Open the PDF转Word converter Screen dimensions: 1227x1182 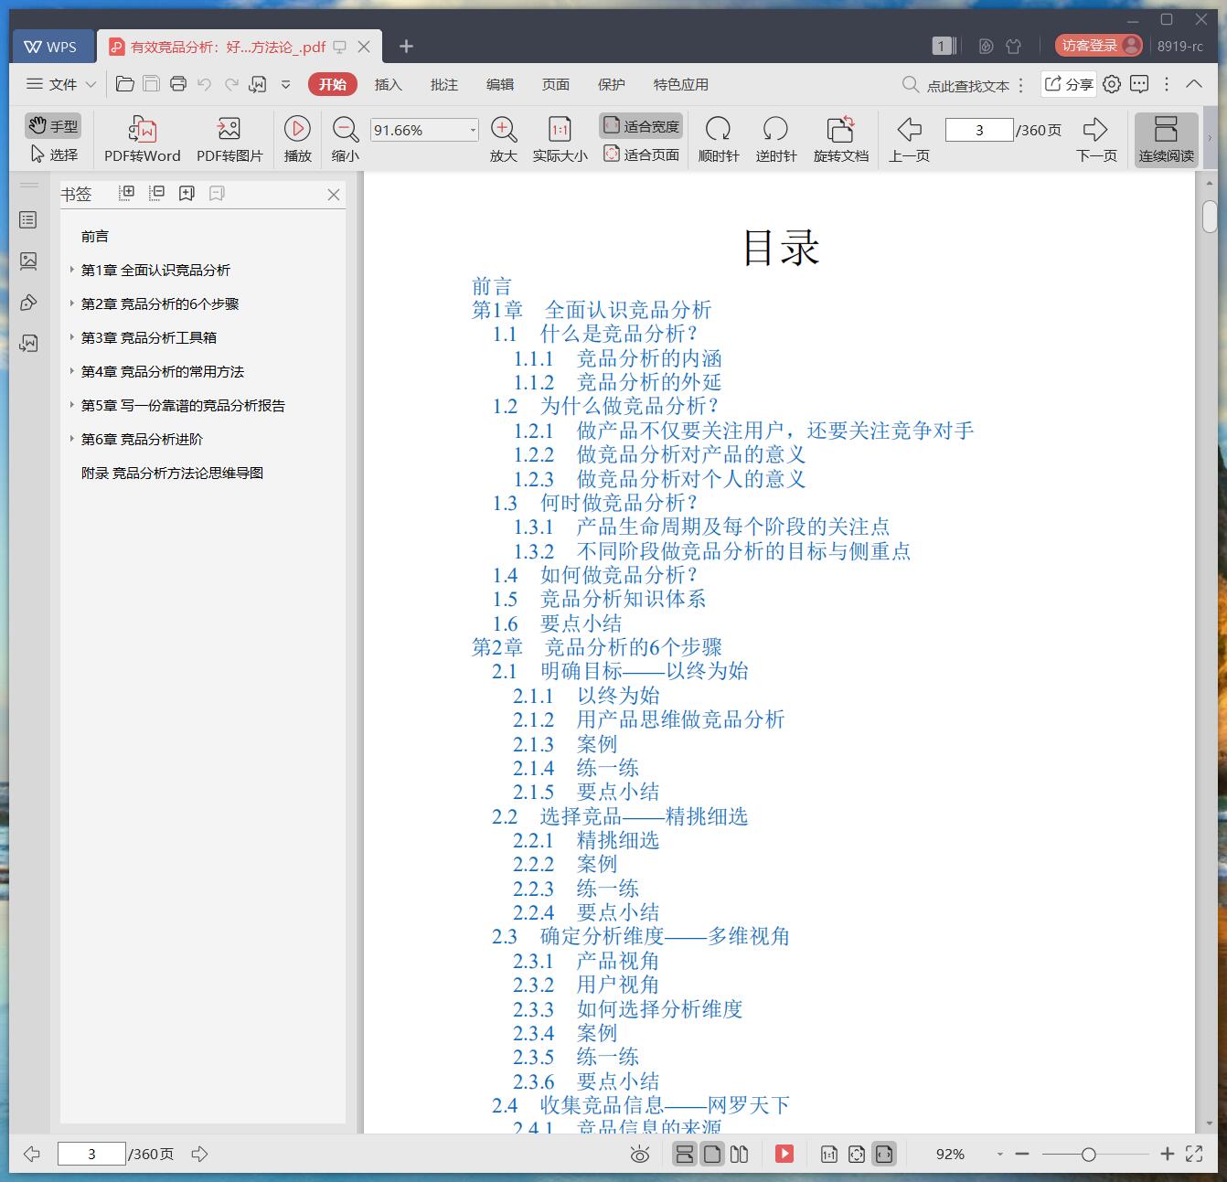(x=142, y=139)
